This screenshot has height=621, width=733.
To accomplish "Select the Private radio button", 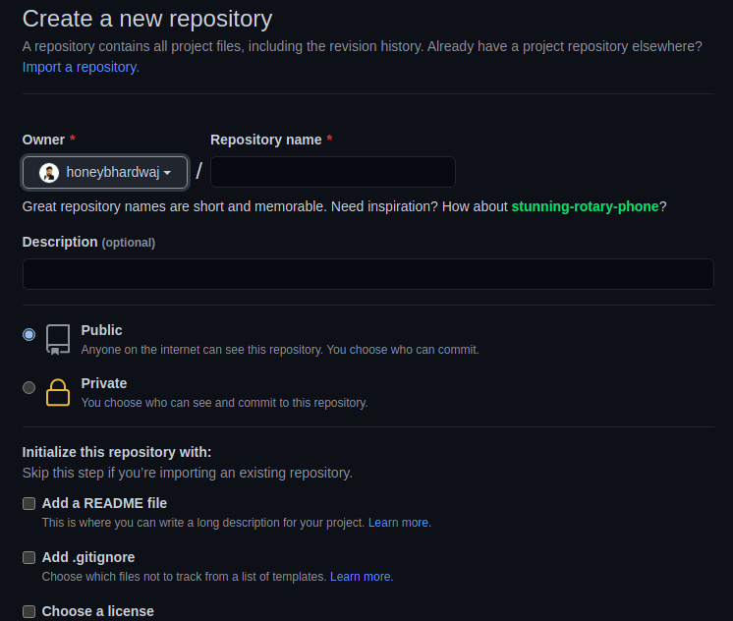I will point(28,388).
